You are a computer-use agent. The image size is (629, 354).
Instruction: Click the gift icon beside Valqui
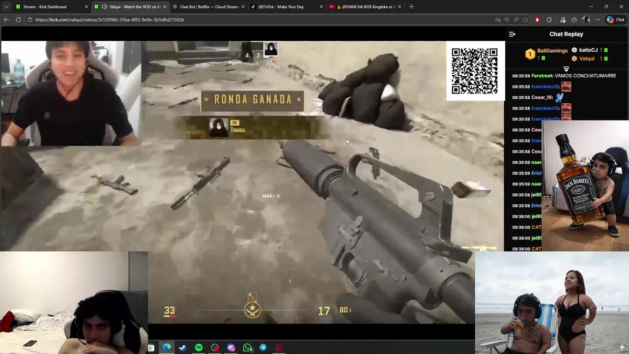(606, 59)
